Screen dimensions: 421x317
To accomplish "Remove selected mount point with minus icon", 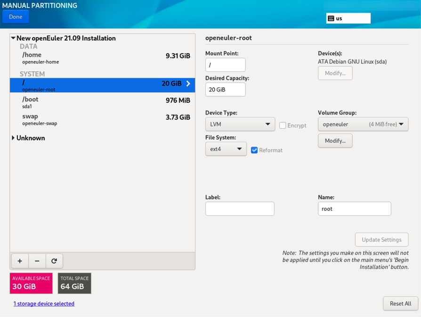I will pos(37,261).
